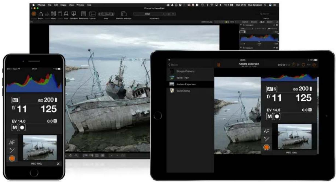Open the Phocus menu in the Mac menu bar
Viewport: 336px width, 182px height.
pyautogui.click(x=42, y=5)
